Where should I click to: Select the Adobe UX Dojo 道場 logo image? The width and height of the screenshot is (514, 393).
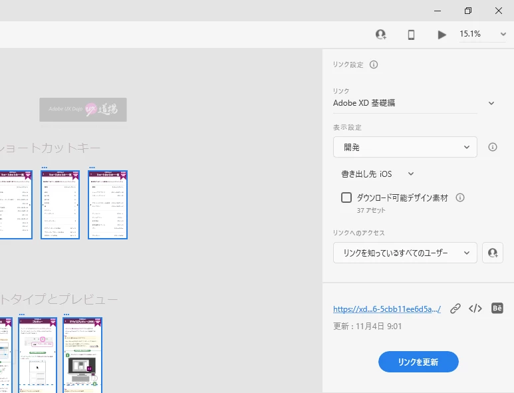coord(83,110)
